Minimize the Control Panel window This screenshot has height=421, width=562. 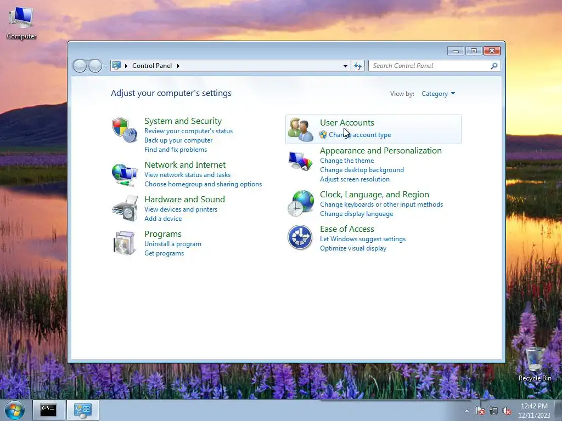click(456, 51)
